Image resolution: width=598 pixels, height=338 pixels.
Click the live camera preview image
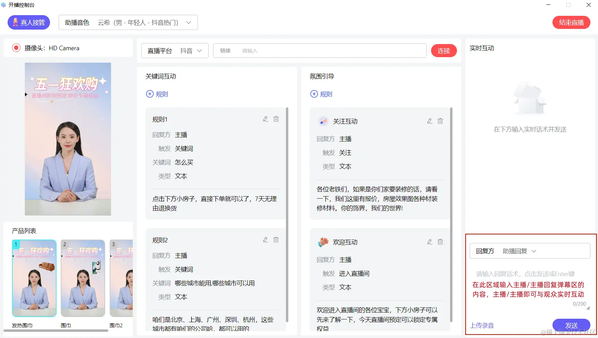68,139
